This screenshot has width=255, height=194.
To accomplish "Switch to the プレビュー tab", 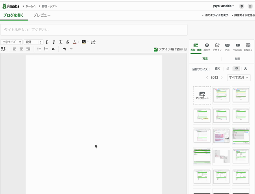I will (42, 15).
